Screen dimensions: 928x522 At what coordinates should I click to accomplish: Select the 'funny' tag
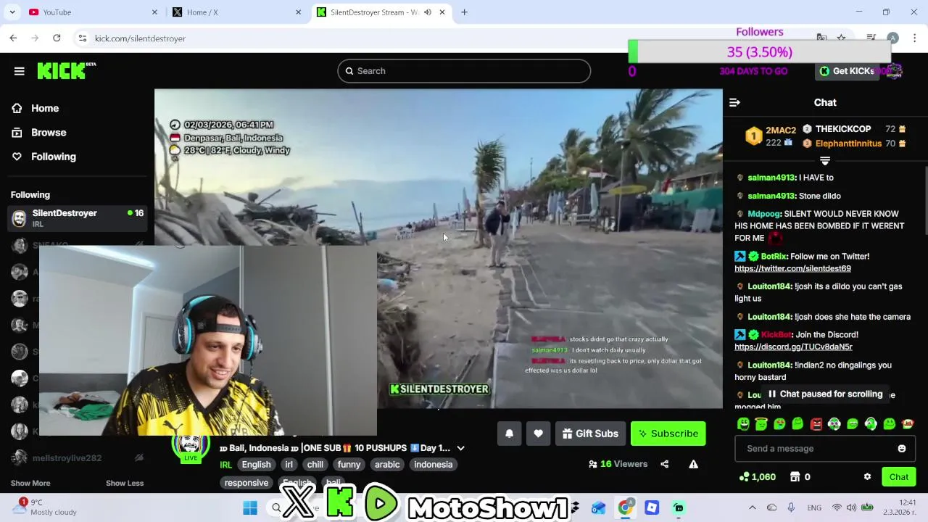tap(349, 465)
